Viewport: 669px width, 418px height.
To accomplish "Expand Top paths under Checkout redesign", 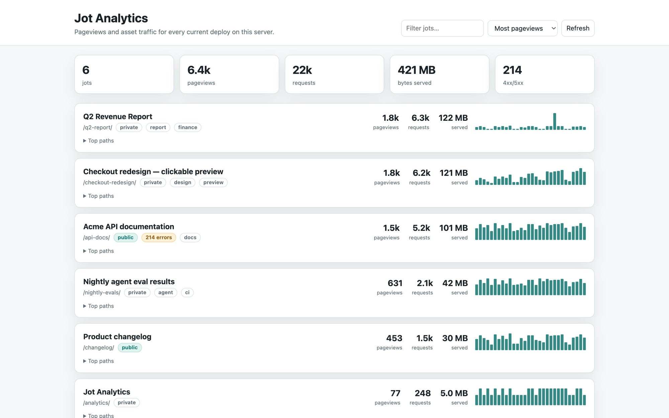I will [x=98, y=196].
